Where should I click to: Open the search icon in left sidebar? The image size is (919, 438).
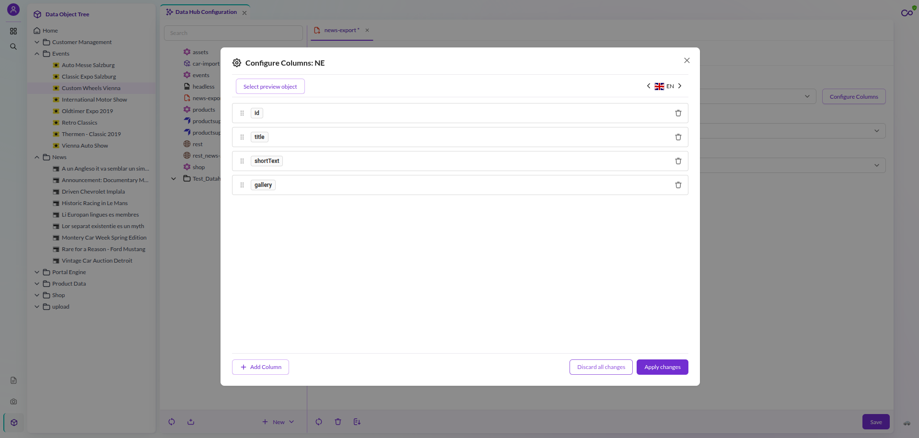(x=13, y=46)
